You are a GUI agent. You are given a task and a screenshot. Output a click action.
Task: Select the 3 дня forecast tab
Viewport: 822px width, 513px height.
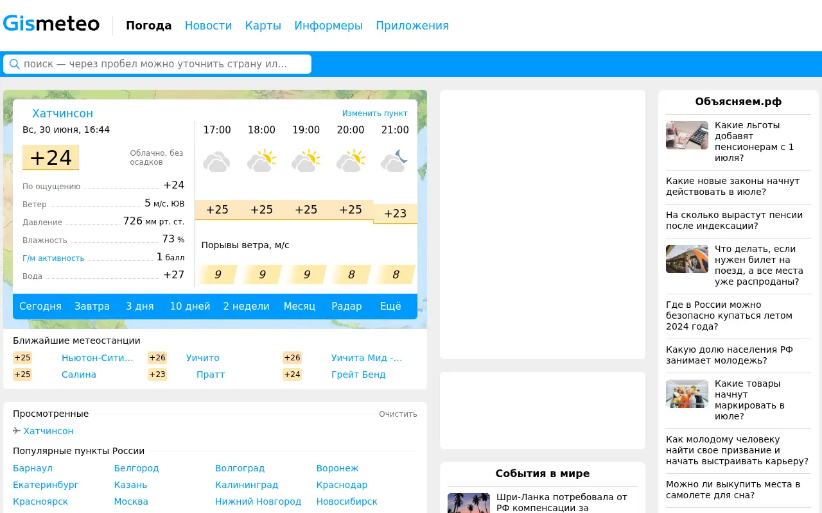point(140,307)
